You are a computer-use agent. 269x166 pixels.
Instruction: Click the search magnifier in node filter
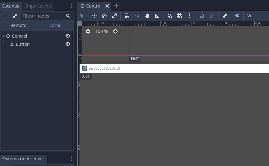tap(68, 16)
